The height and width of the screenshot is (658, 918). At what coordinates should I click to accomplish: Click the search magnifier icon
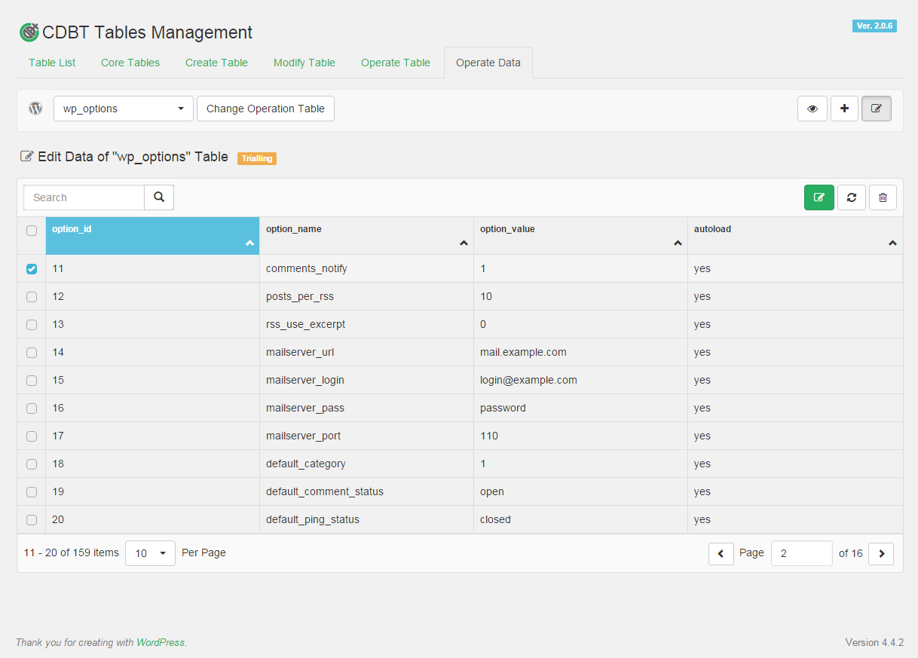[159, 197]
